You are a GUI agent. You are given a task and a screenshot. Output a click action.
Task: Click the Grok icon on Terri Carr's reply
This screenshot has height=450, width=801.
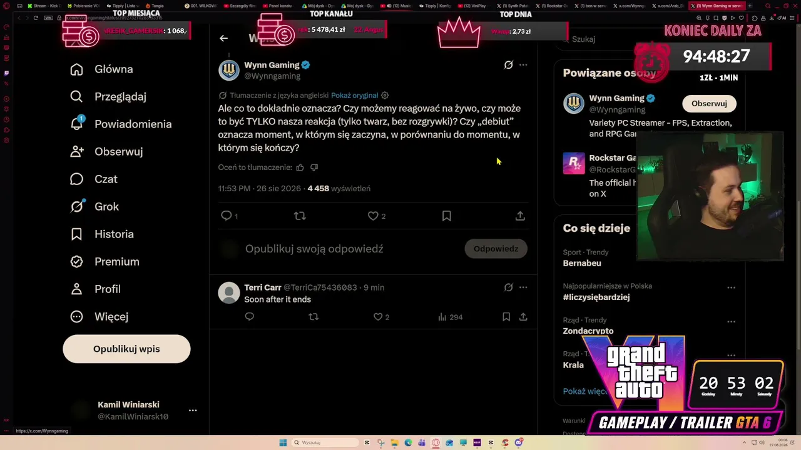(x=508, y=287)
